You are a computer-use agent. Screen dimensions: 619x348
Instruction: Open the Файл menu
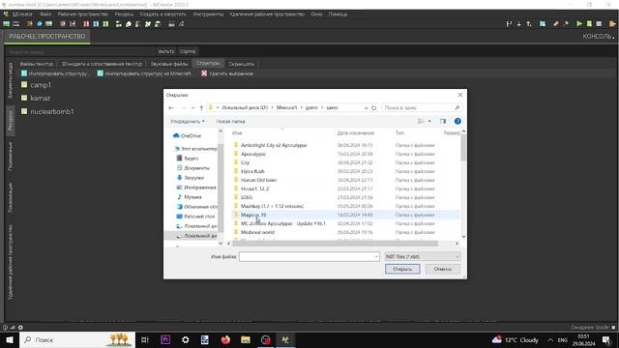45,14
